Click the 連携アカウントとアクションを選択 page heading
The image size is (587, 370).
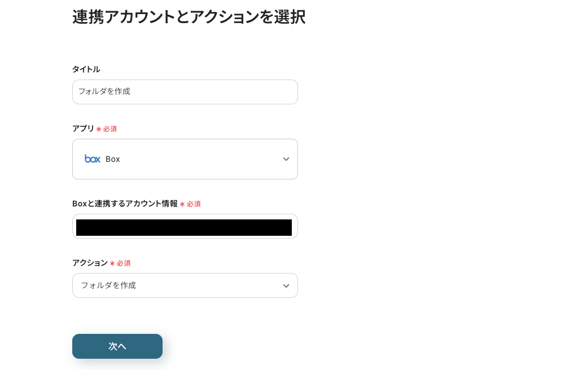(x=189, y=17)
